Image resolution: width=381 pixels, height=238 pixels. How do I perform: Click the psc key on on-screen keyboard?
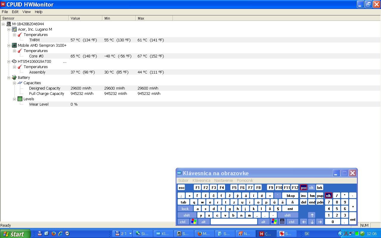(304, 187)
